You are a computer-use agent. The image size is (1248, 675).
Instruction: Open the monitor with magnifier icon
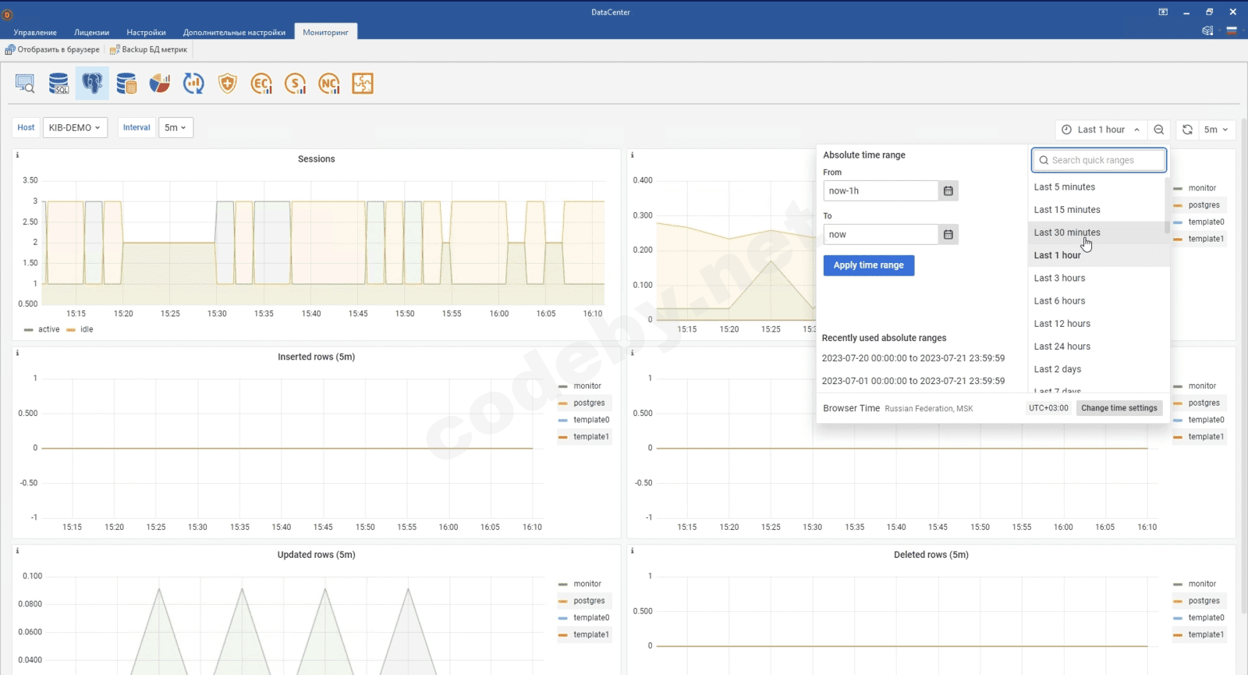[x=25, y=83]
